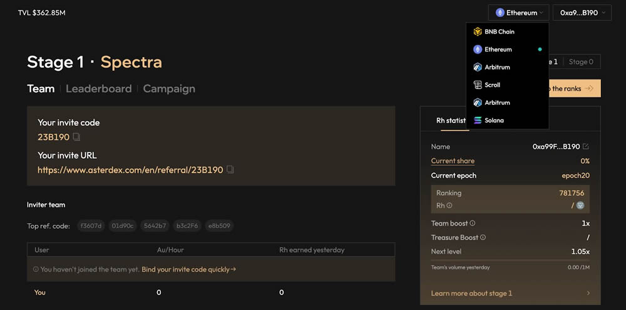Switch to the Campaign tab
This screenshot has height=310, width=626.
pos(169,89)
